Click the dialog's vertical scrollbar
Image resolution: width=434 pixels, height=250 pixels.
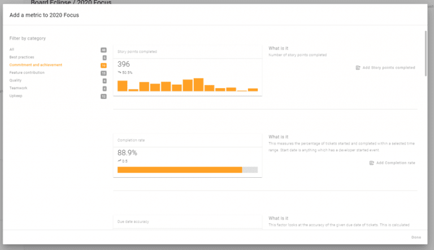[x=426, y=54]
